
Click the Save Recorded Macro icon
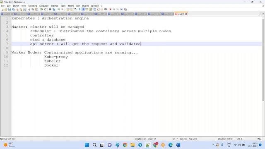(x=125, y=9)
